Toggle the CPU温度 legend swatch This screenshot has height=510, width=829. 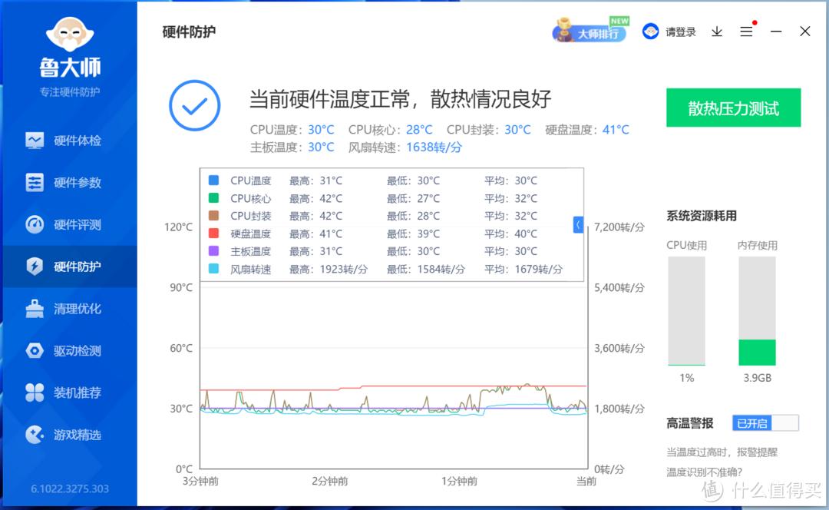212,180
